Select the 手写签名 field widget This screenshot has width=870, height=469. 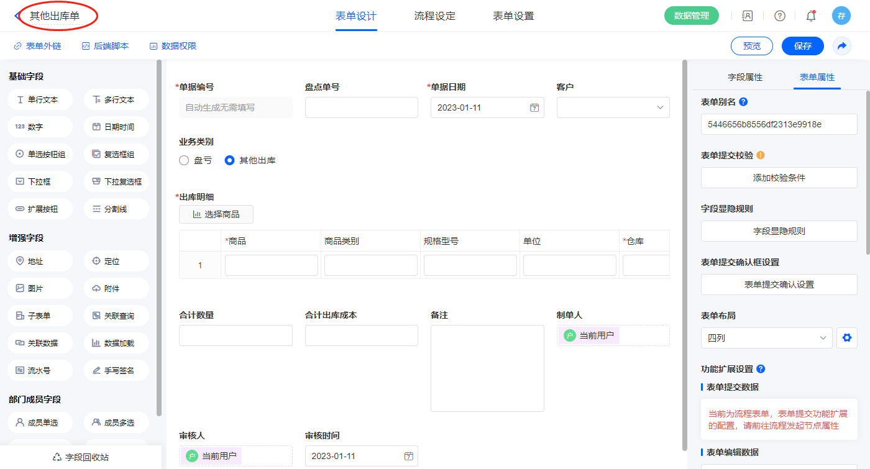(116, 370)
